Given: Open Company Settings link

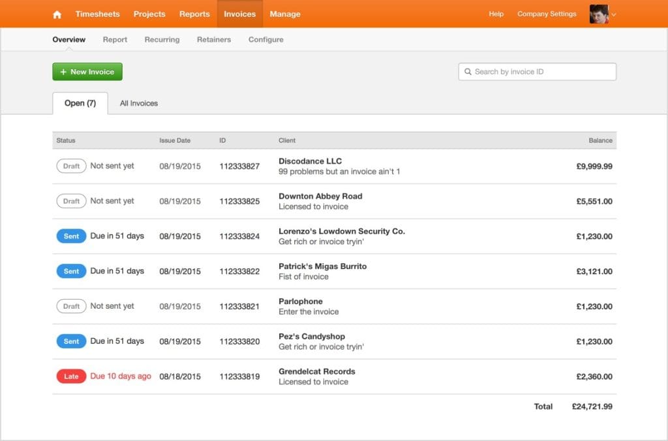Looking at the screenshot, I should (547, 14).
